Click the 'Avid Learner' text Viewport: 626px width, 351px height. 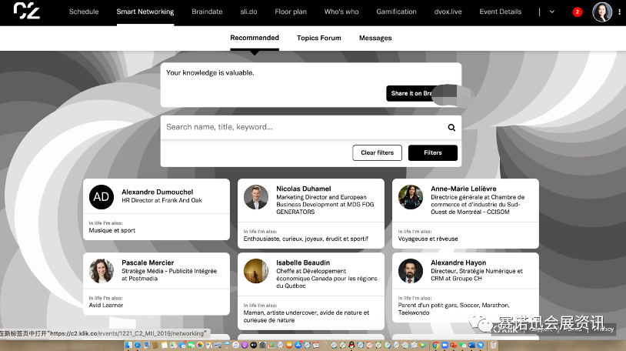pos(106,305)
